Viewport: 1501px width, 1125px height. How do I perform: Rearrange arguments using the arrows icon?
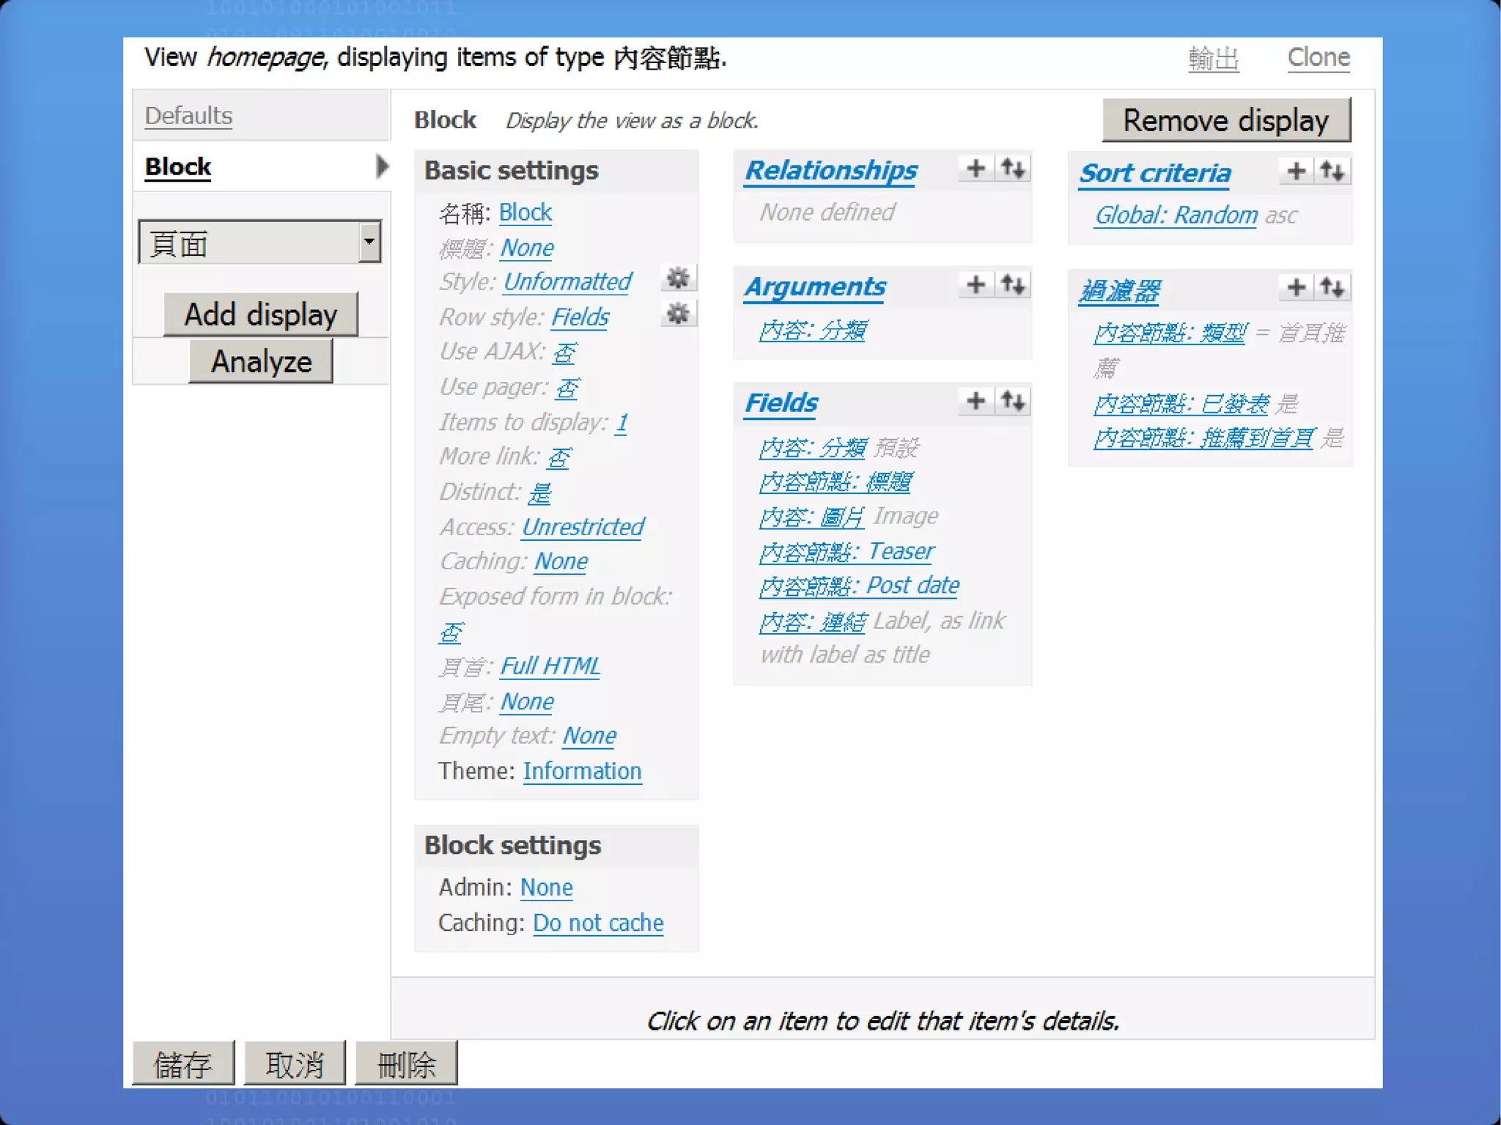tap(1013, 284)
